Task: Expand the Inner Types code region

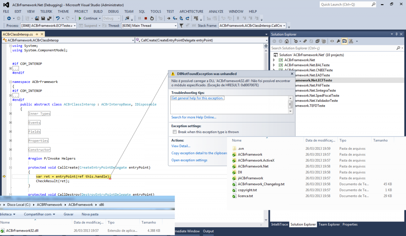Action: [x=10, y=114]
